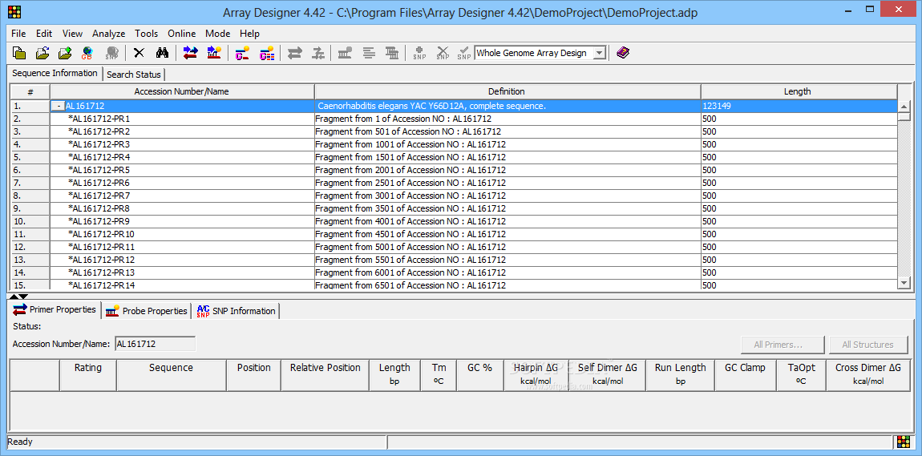
Task: Click the GC Clamp column header
Action: tap(745, 374)
